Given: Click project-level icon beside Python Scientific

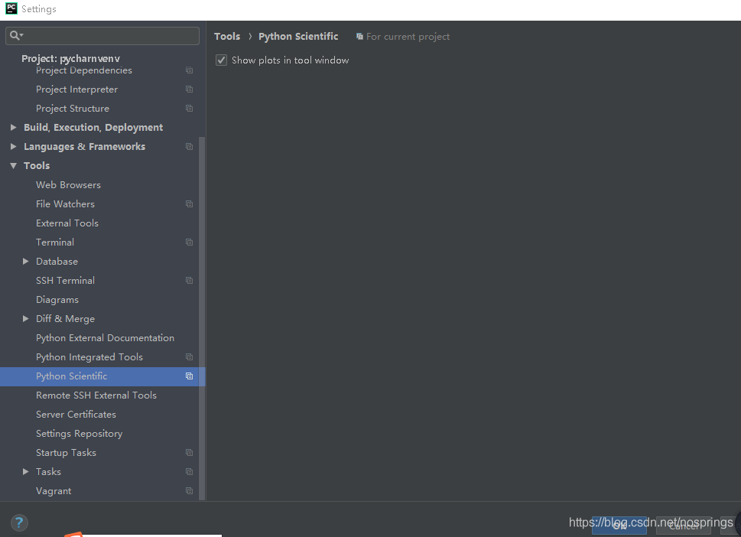Looking at the screenshot, I should pos(189,376).
